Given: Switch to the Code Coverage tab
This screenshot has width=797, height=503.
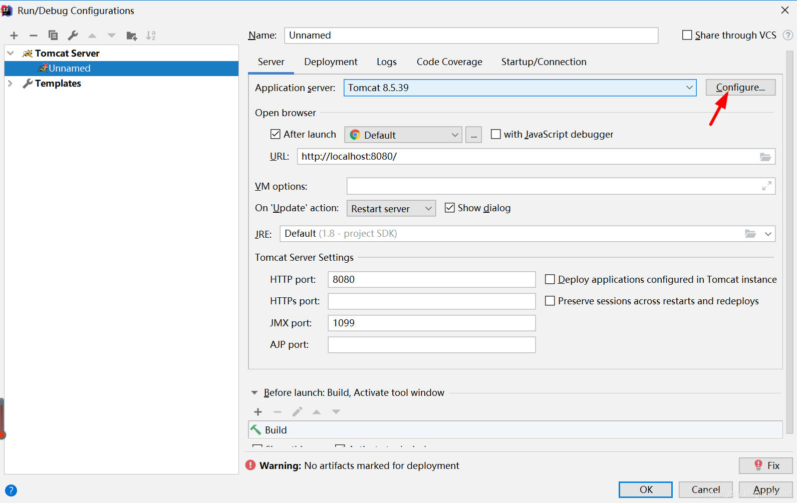Looking at the screenshot, I should 449,62.
